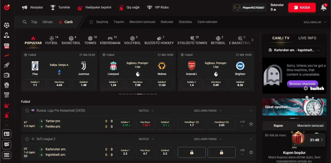Click the rocket icon in left sidebar
This screenshot has width=331, height=163.
pyautogui.click(x=7, y=65)
